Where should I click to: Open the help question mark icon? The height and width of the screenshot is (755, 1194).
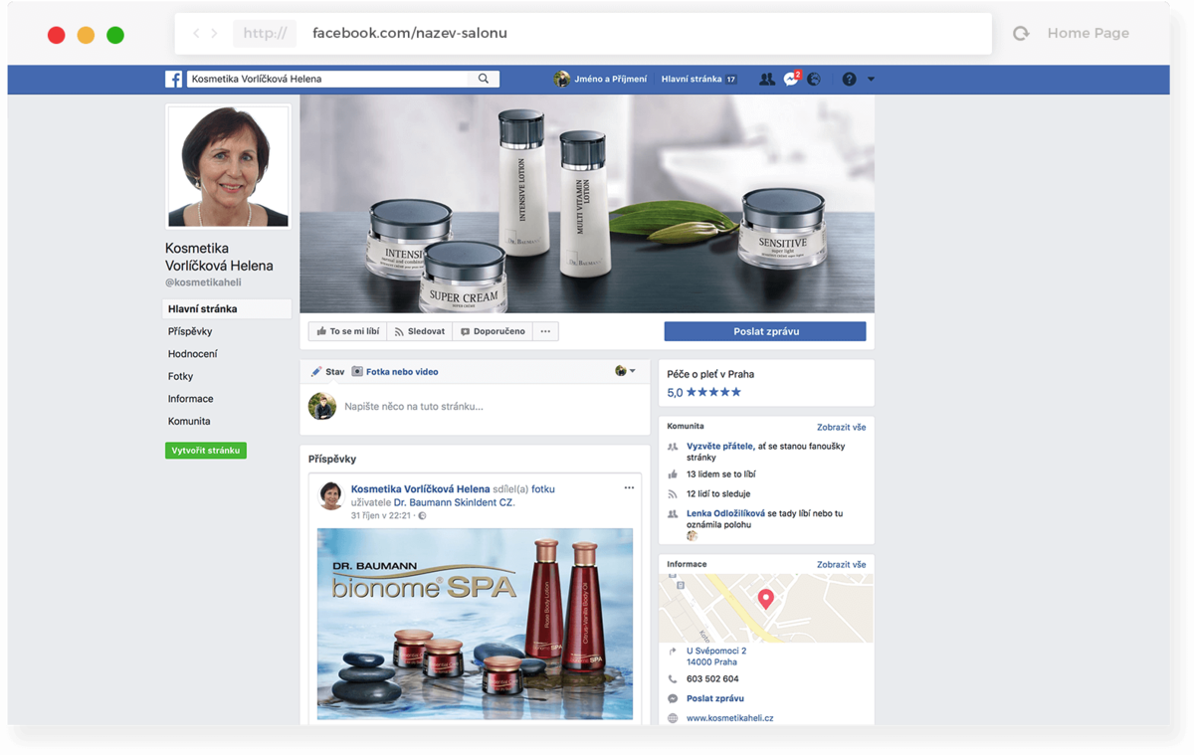(x=849, y=79)
